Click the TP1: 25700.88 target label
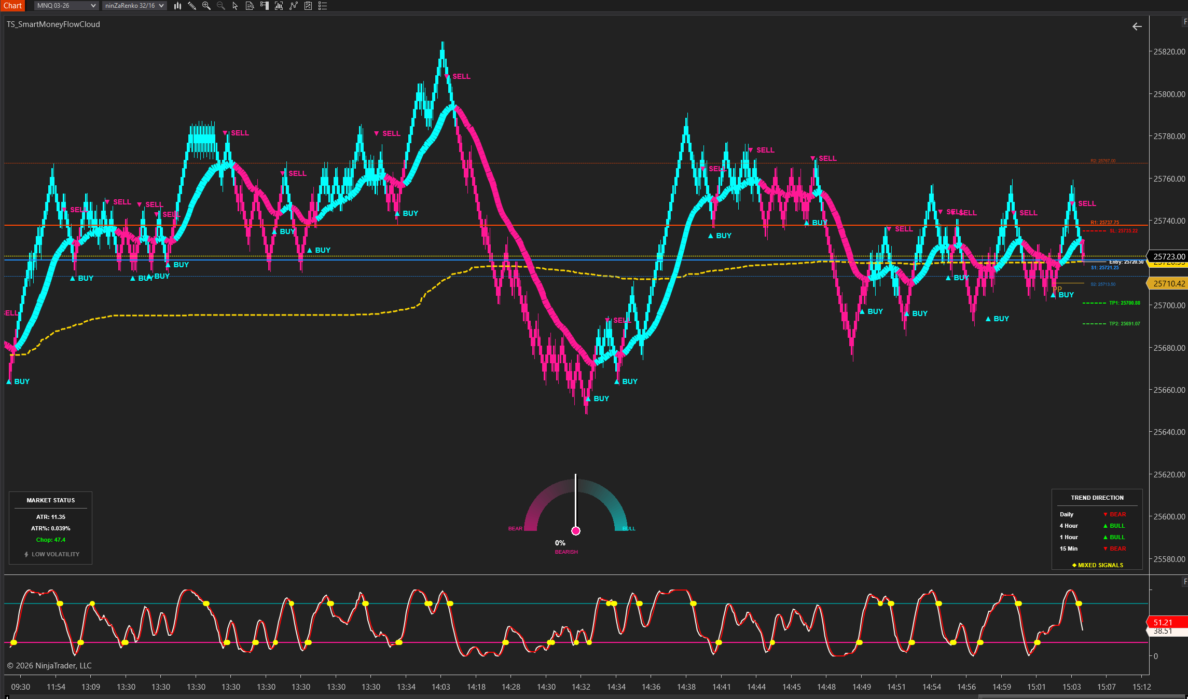This screenshot has height=699, width=1188. coord(1125,303)
